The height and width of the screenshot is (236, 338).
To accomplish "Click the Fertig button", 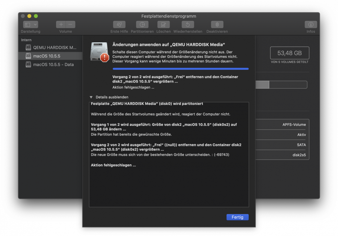I will [238, 217].
